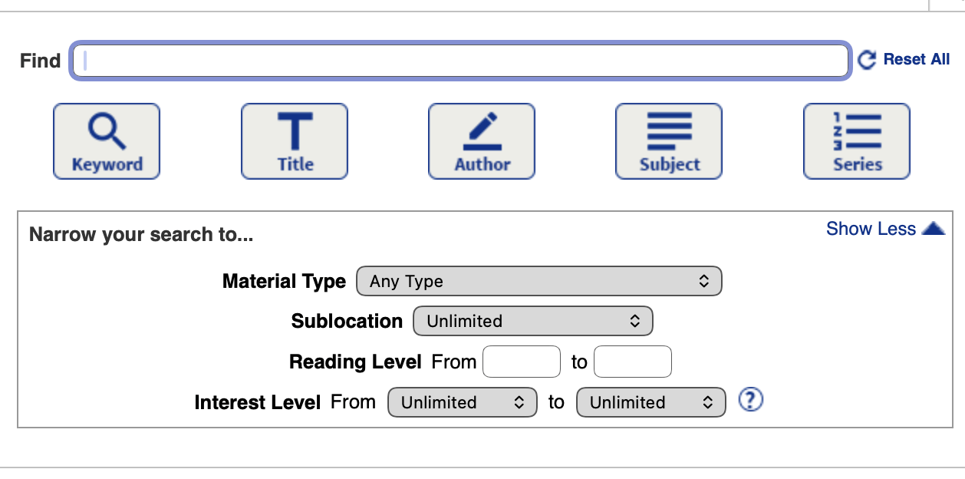Focus Reading Level From input box
The image size is (965, 479).
pyautogui.click(x=522, y=362)
